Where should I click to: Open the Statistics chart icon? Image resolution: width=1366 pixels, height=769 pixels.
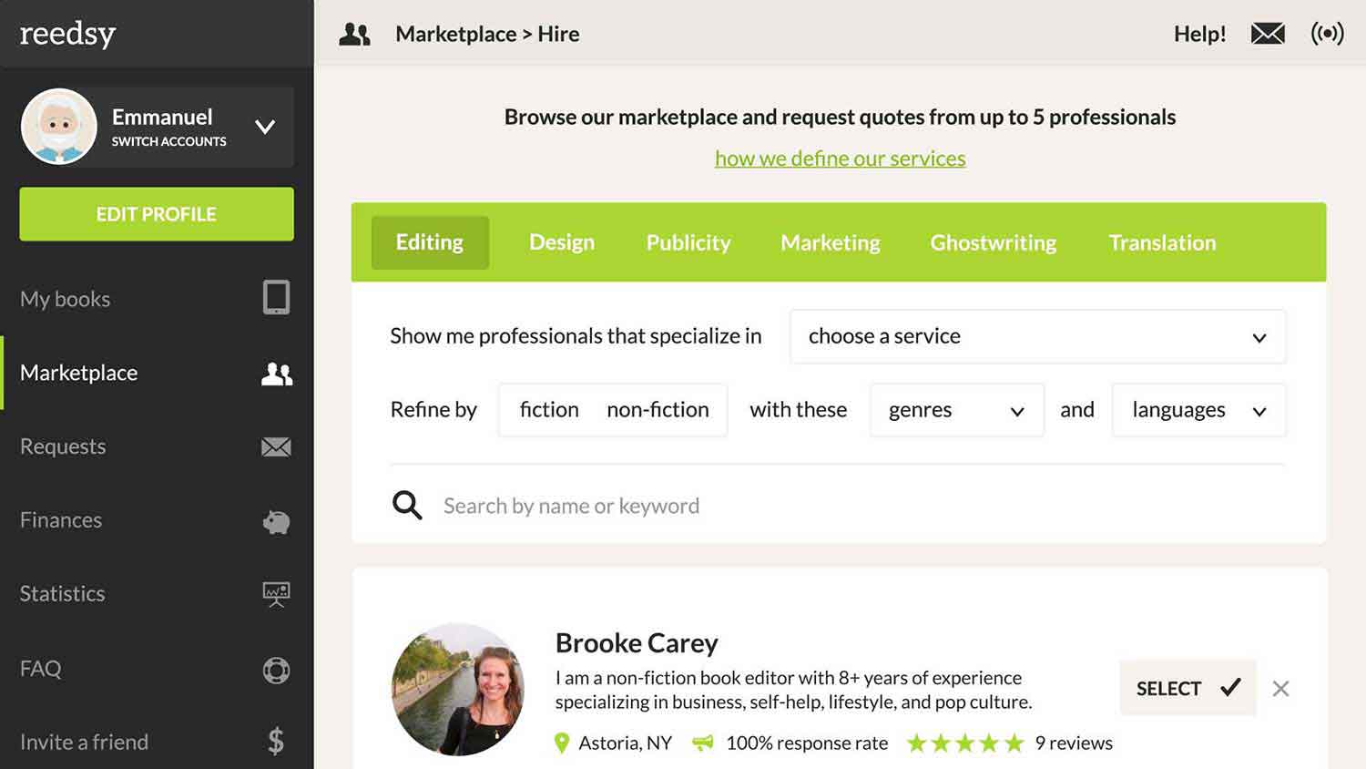coord(276,594)
